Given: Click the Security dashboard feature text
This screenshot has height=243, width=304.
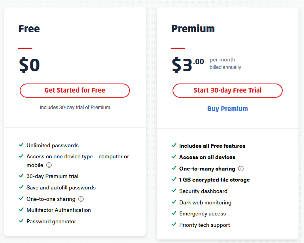Looking at the screenshot, I should (203, 191).
